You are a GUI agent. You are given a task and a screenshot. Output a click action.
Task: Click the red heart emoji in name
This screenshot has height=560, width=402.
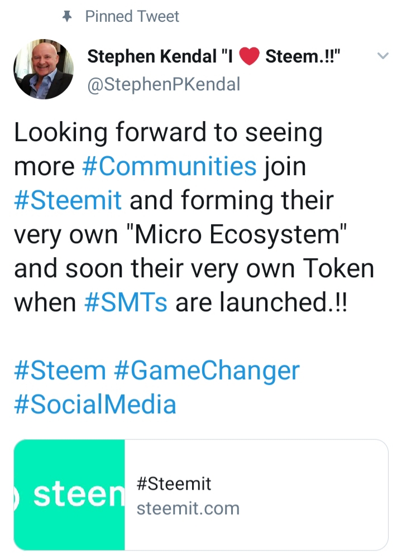249,57
